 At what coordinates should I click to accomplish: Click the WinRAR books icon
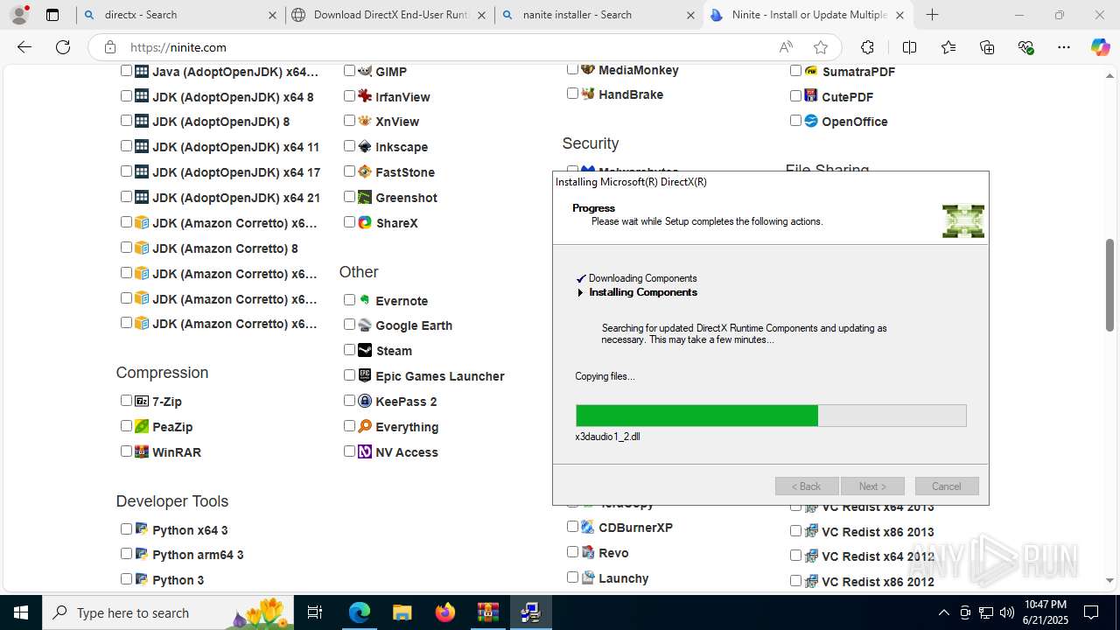coord(142,451)
